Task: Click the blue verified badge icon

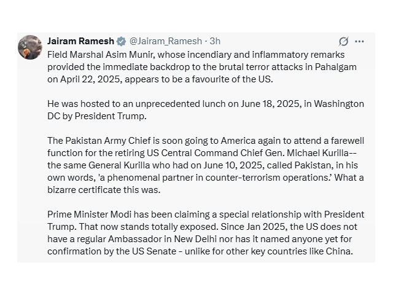Action: (x=122, y=41)
